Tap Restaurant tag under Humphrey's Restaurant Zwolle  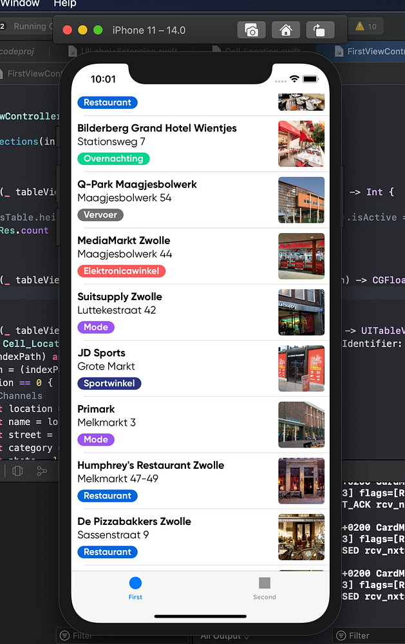click(x=107, y=496)
